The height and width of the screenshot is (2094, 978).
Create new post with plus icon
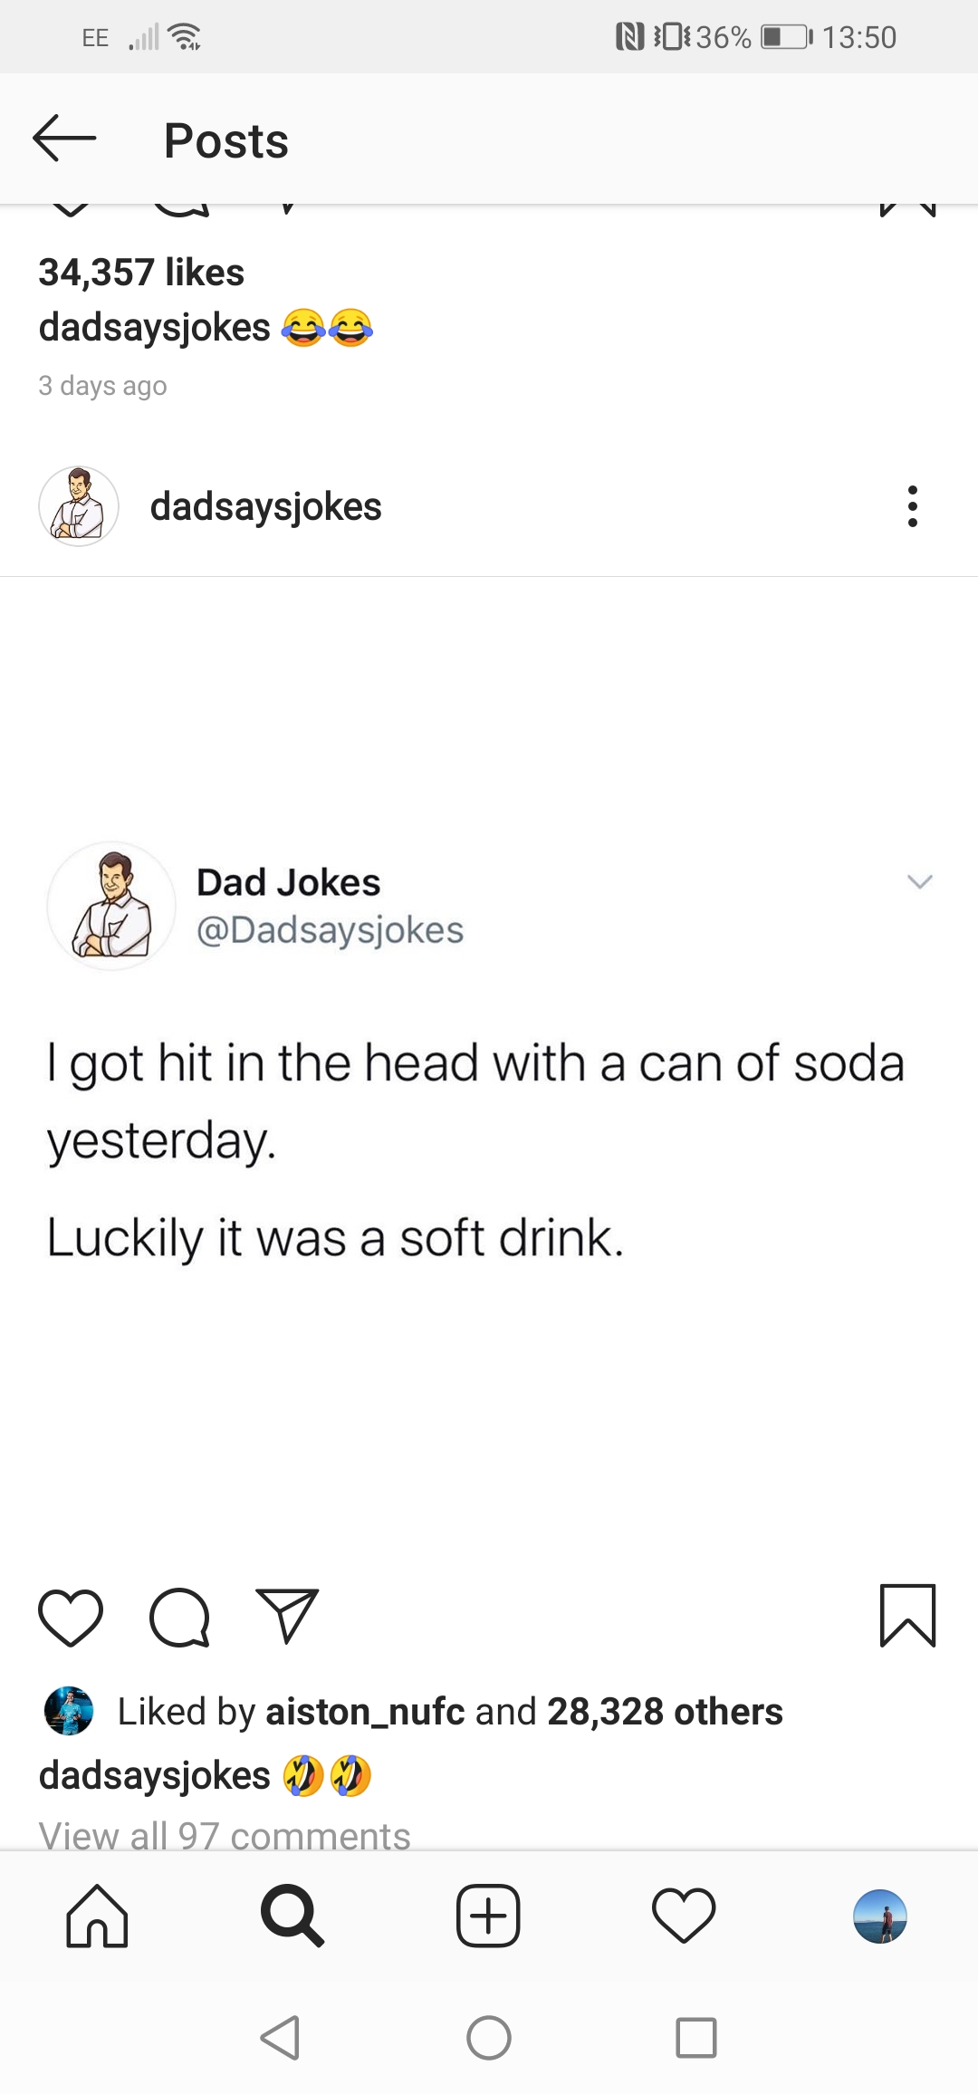coord(488,1916)
